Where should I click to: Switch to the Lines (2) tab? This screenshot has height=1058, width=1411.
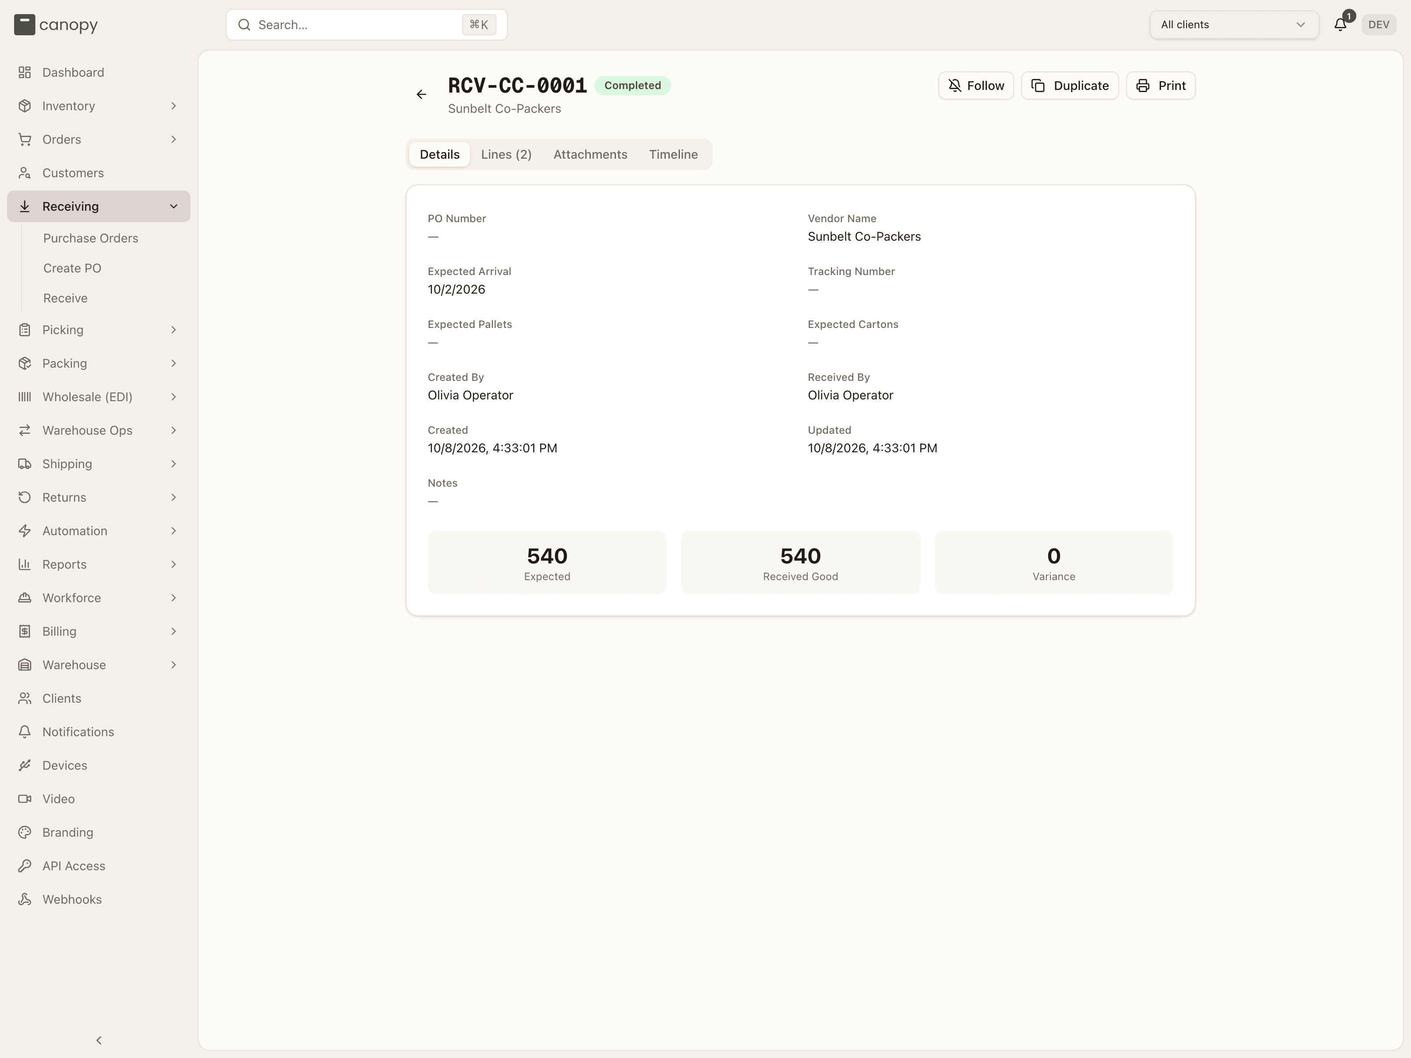tap(506, 154)
